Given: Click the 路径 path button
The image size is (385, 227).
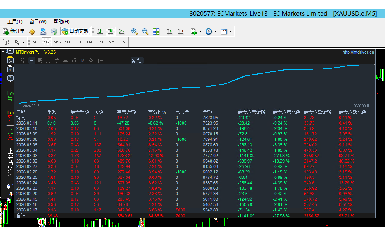Looking at the screenshot, I should 137,61.
